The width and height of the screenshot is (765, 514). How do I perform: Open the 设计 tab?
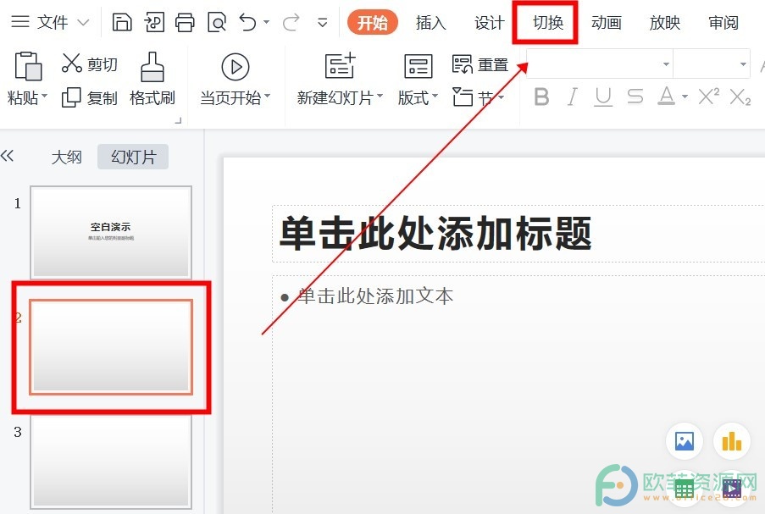pos(490,22)
